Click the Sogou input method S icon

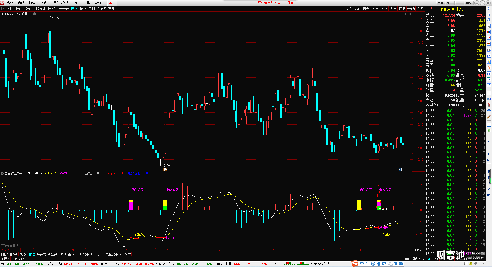(x=355, y=264)
